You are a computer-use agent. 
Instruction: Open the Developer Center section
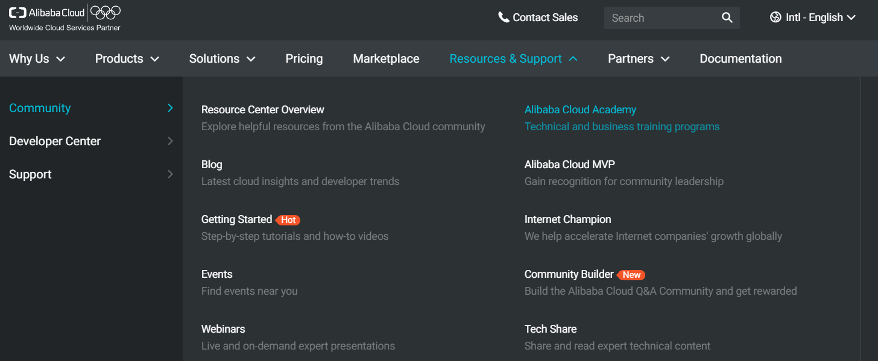pos(54,141)
